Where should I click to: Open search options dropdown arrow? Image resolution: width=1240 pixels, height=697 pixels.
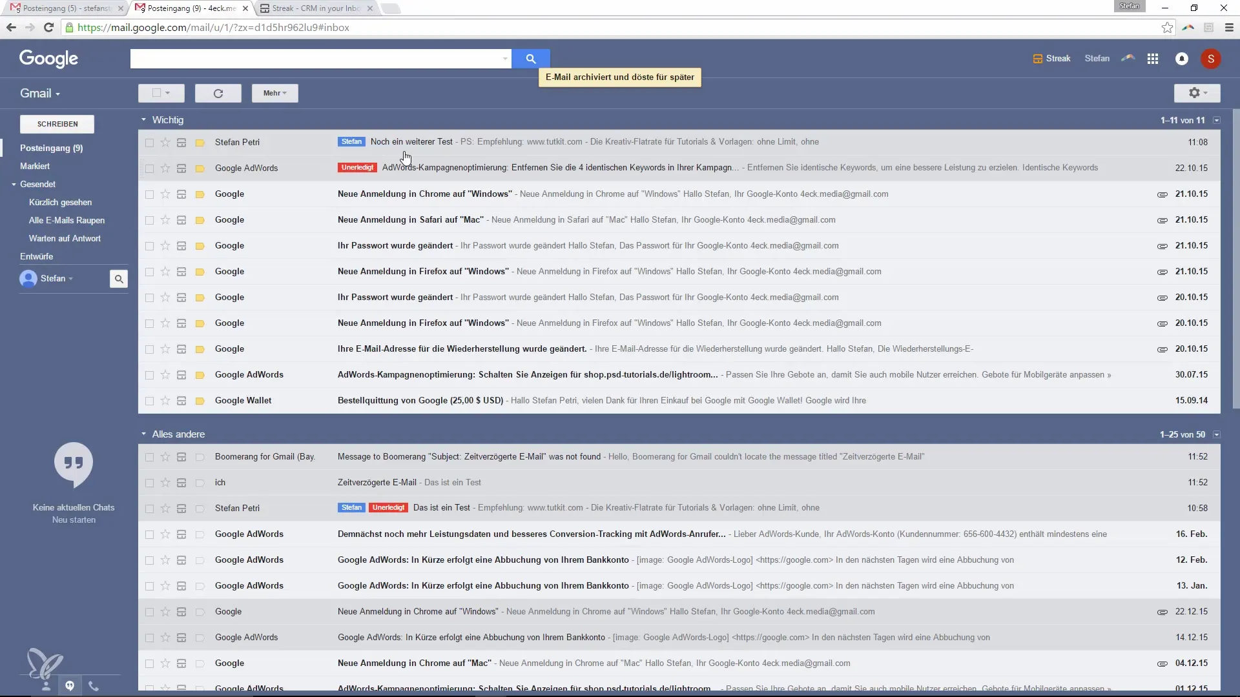point(505,59)
